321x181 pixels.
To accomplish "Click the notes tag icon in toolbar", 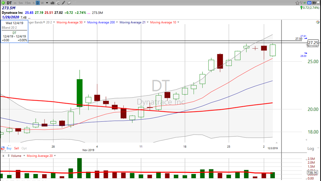I will 69,3.
